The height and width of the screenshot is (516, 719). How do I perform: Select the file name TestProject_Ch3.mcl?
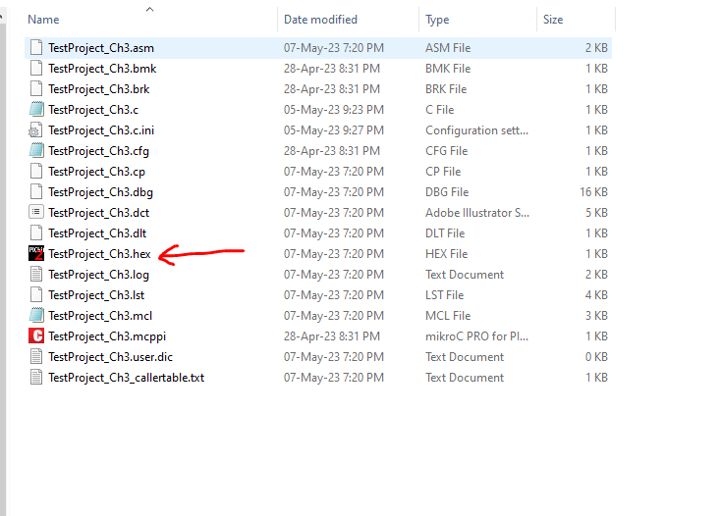coord(100,316)
